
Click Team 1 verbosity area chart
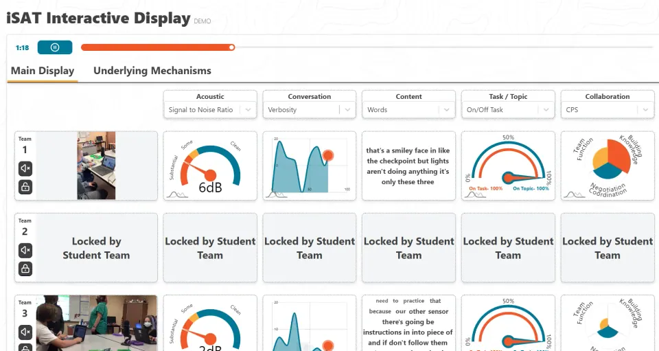point(310,165)
